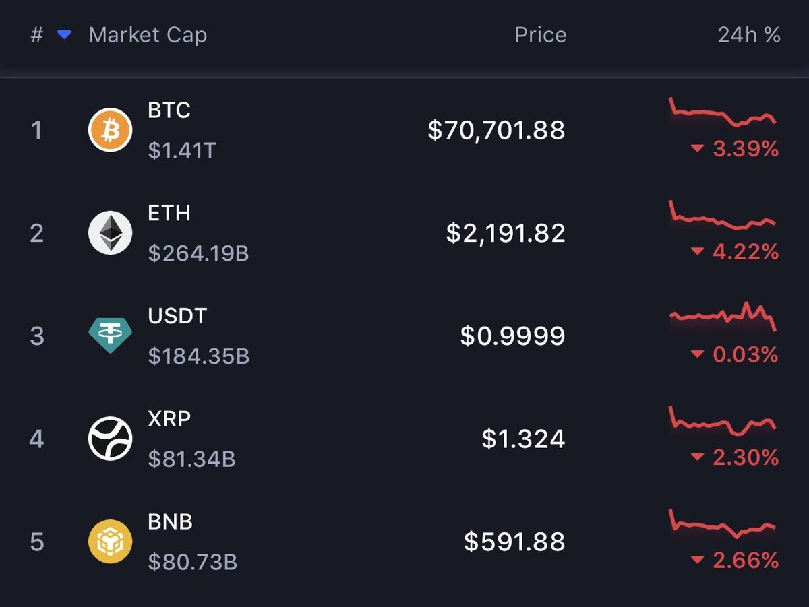Click the BNB price $591.88

[x=514, y=542]
